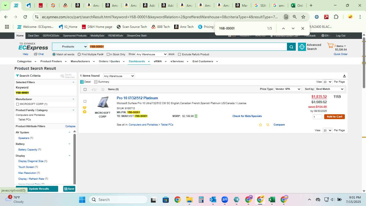Image resolution: width=366 pixels, height=206 pixels.
Task: Open the Chrome zoom magnifier icon
Action: coord(295,17)
